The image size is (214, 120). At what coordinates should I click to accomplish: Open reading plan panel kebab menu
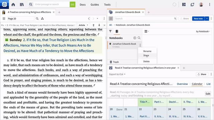[x=211, y=74]
